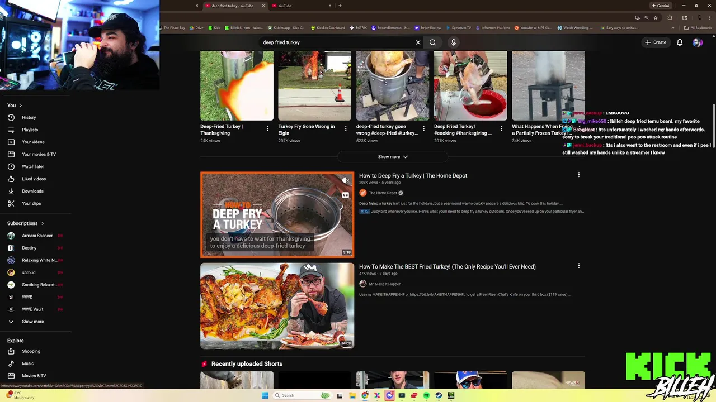Open the notifications bell

click(x=680, y=42)
